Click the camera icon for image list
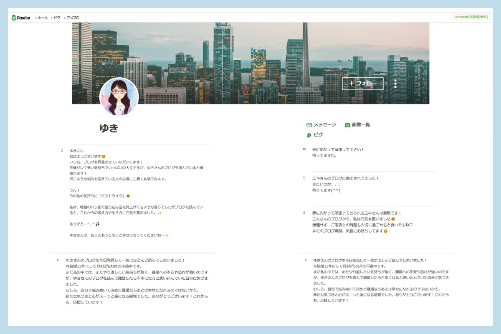 [x=347, y=125]
